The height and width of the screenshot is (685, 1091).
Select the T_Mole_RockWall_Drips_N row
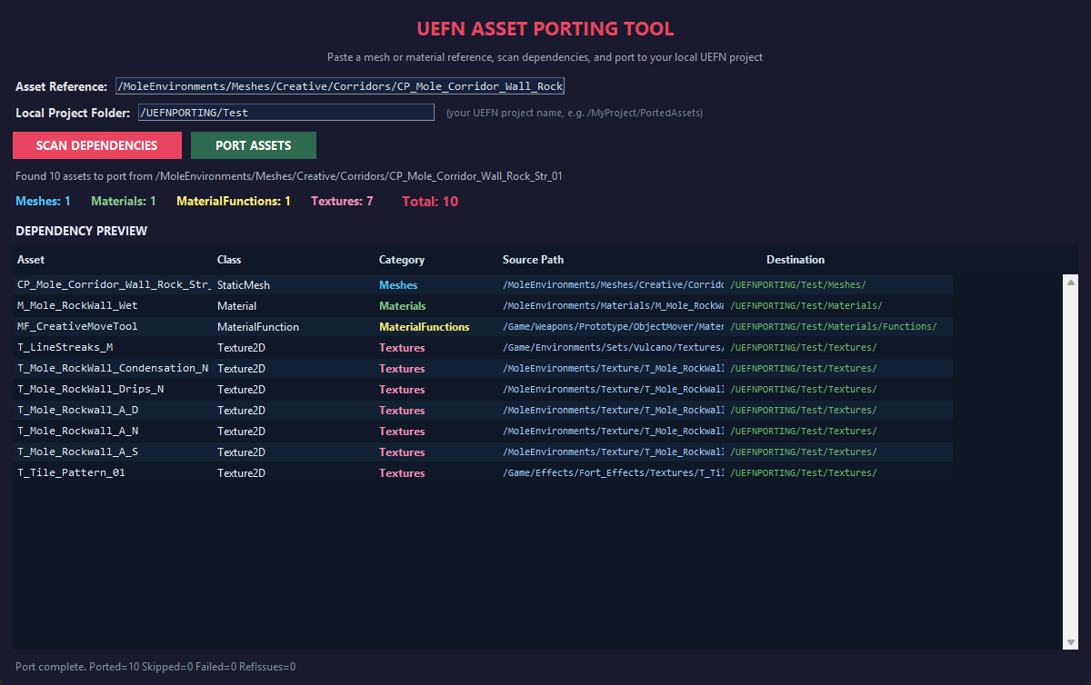(x=483, y=389)
